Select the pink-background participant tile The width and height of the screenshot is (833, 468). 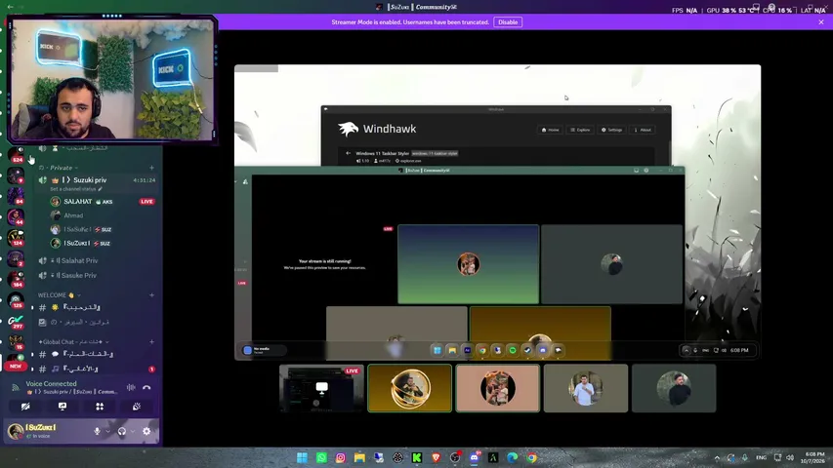click(498, 388)
